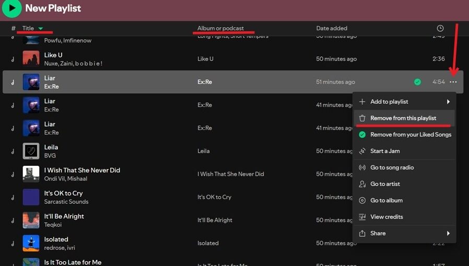Open It'll Be Alright album link

215,220
